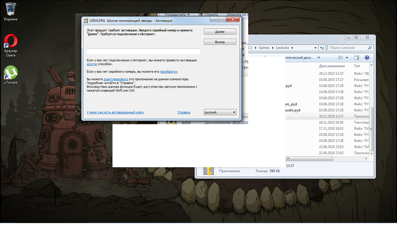Viewport: 397px width, 244px height.
Task: Launch the µTorrent desktop shortcut
Action: coord(11,75)
